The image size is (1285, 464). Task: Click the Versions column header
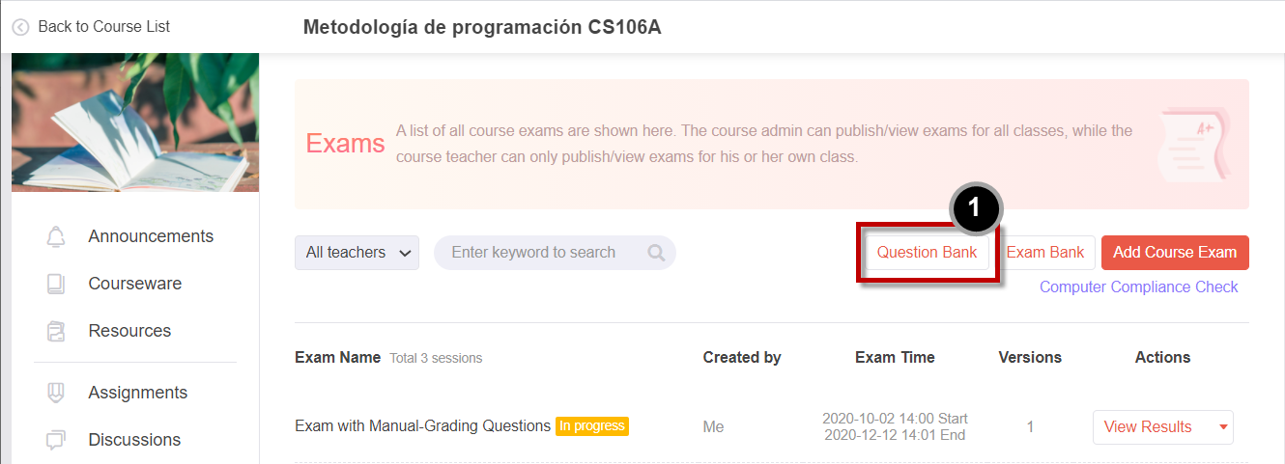pos(1030,357)
